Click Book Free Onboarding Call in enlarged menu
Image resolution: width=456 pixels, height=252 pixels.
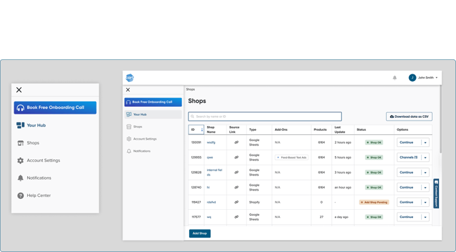[55, 108]
